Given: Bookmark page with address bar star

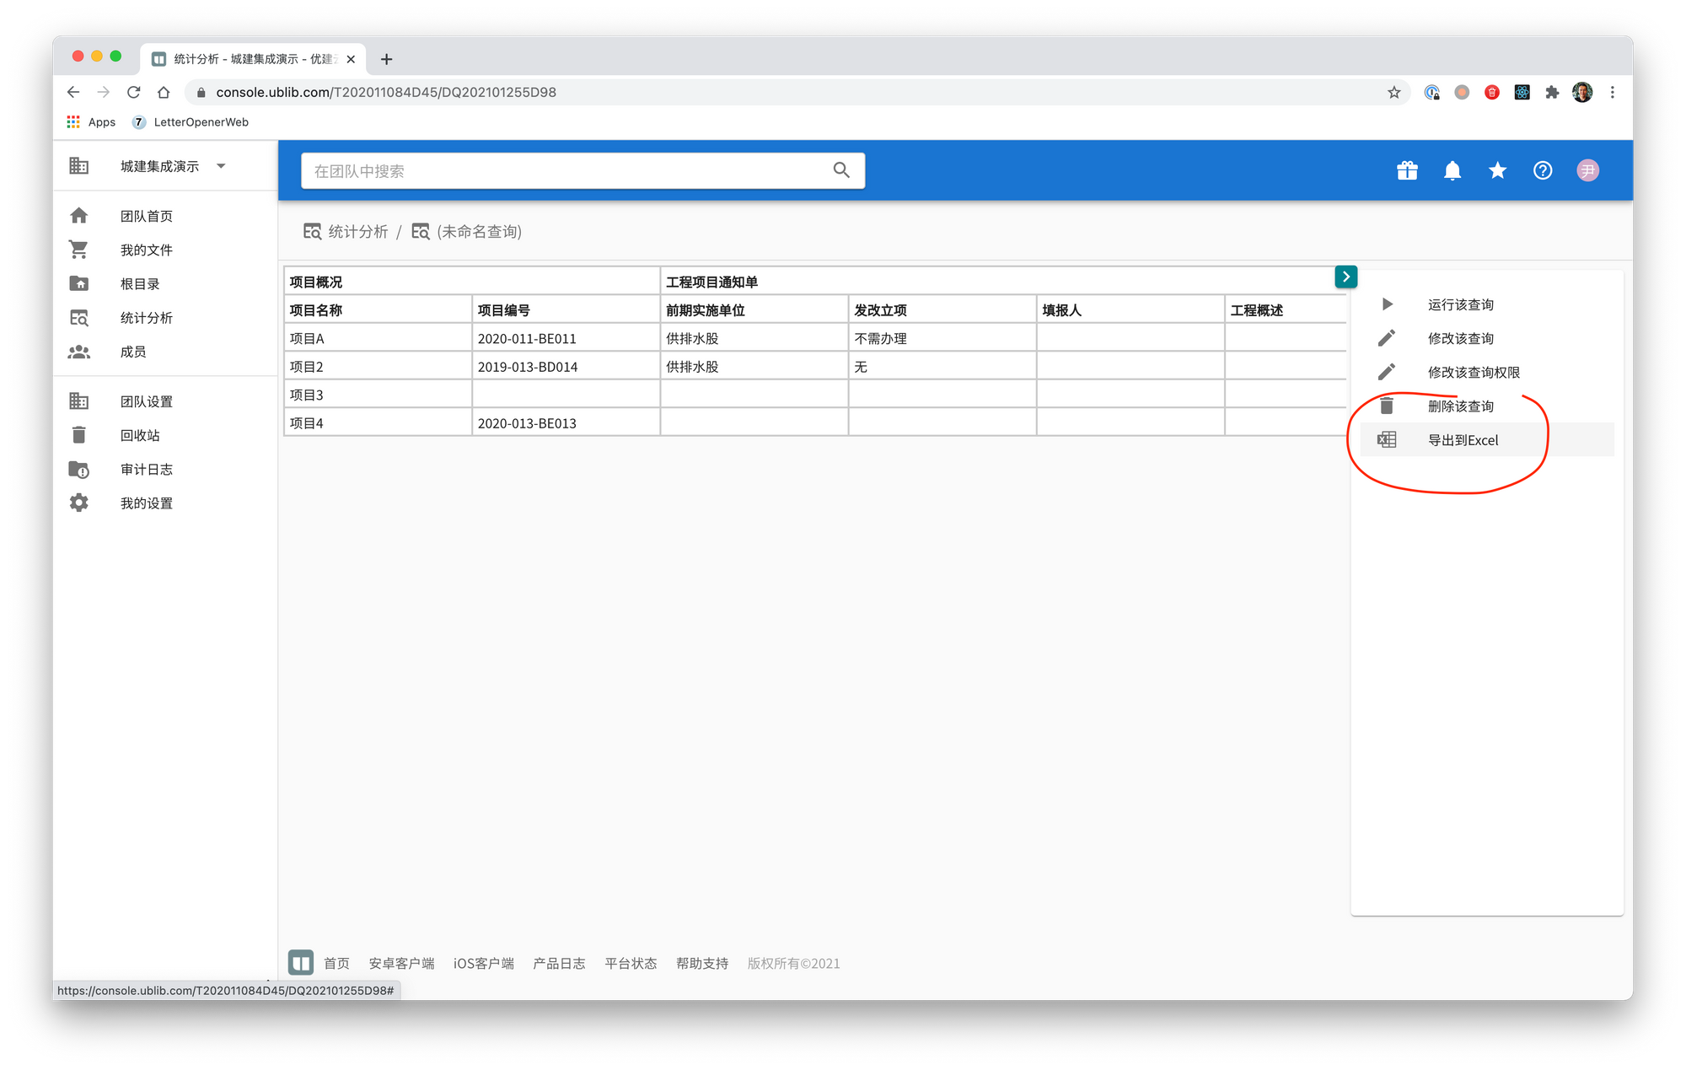Looking at the screenshot, I should (x=1393, y=93).
